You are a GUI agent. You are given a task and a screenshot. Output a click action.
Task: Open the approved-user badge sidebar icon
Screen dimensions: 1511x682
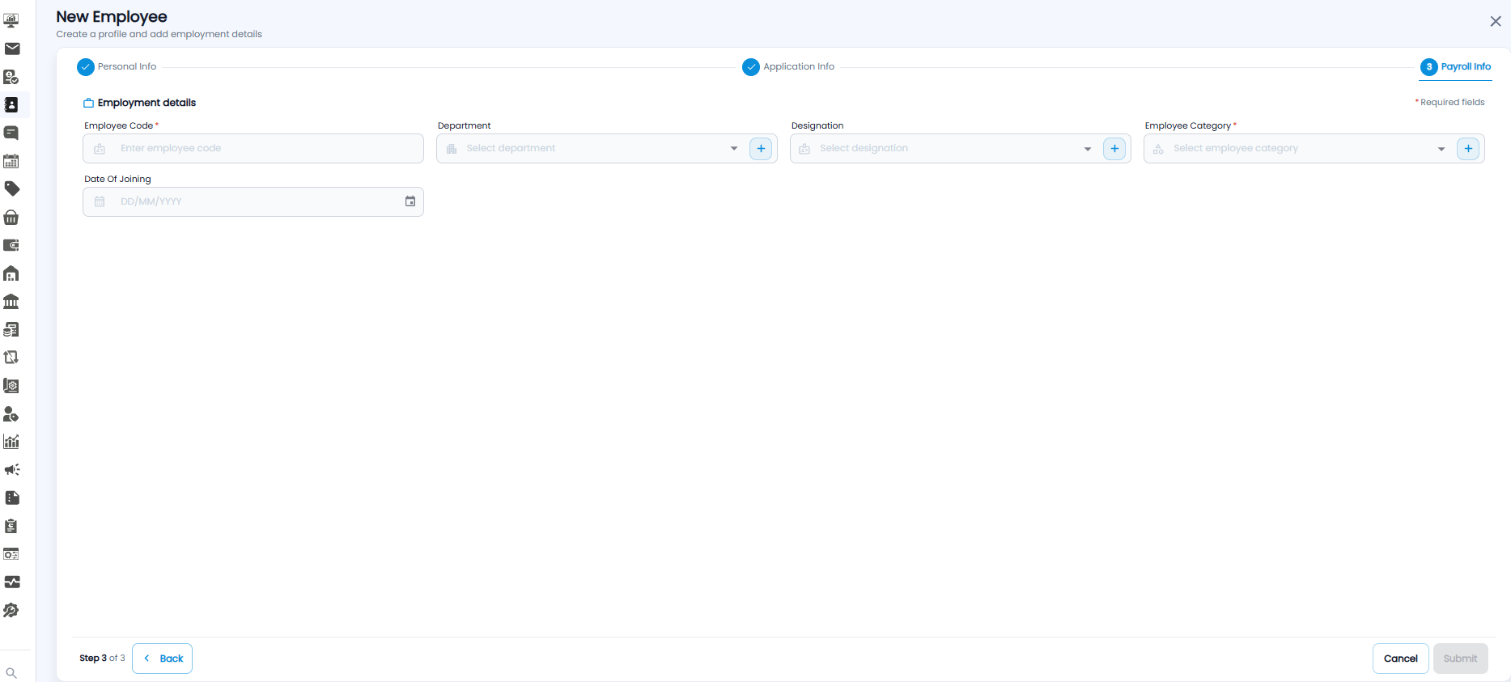11,77
